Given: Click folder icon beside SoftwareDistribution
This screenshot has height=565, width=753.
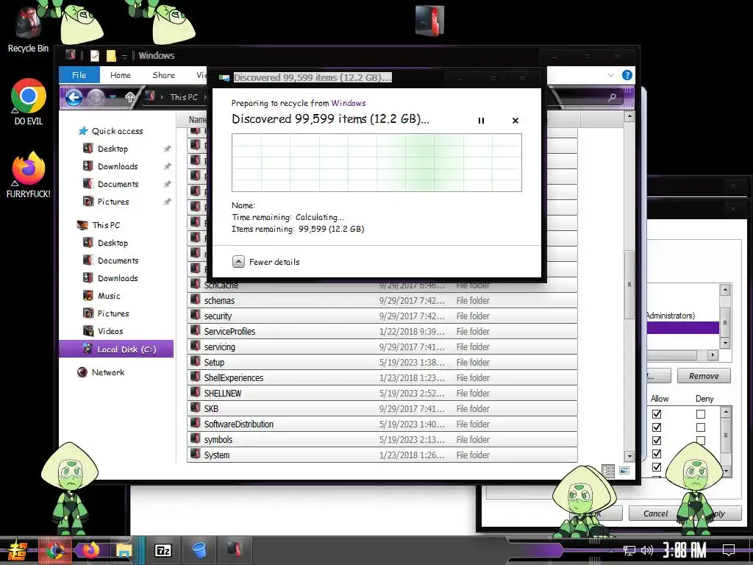Looking at the screenshot, I should tap(195, 423).
